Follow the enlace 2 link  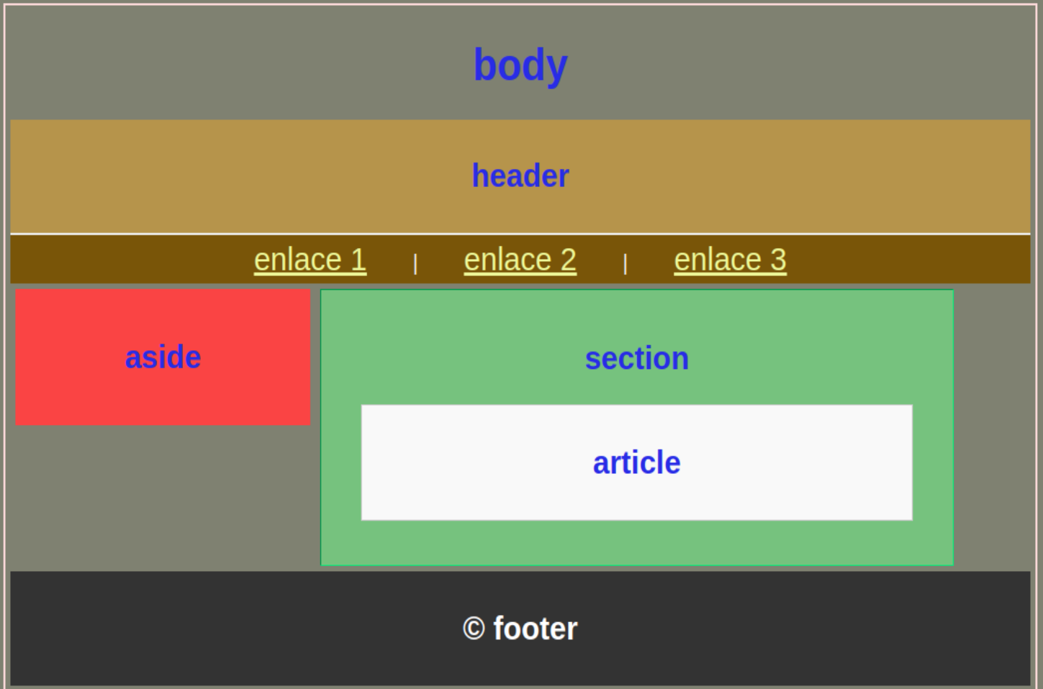coord(520,260)
